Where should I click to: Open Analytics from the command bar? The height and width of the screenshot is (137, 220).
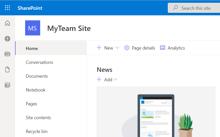(173, 48)
